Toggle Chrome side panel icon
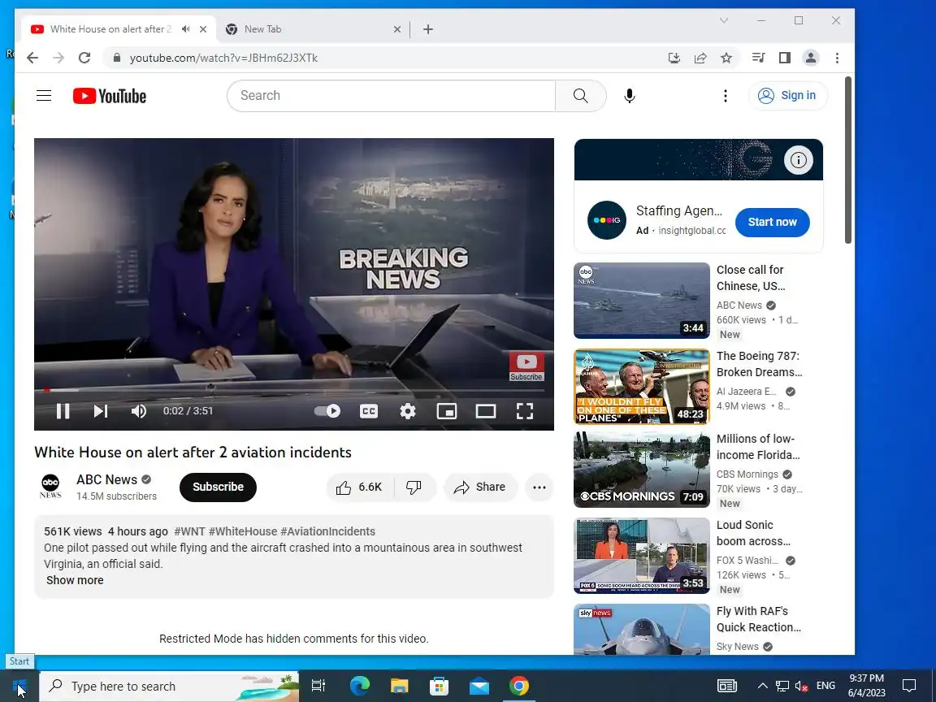The height and width of the screenshot is (702, 936). tap(784, 58)
